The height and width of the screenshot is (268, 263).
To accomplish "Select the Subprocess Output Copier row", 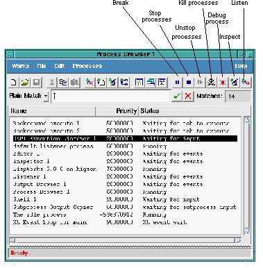I will coord(125,207).
